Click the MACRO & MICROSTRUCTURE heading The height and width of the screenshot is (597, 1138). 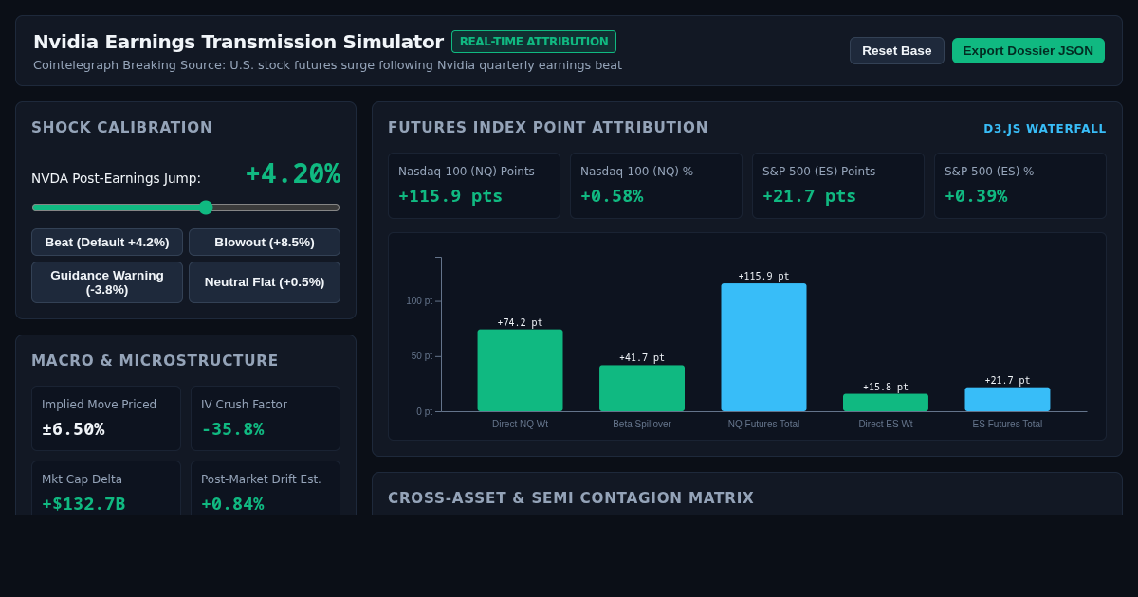155,361
